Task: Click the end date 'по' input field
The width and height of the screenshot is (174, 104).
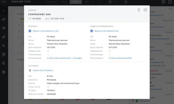Action: pos(121,2)
